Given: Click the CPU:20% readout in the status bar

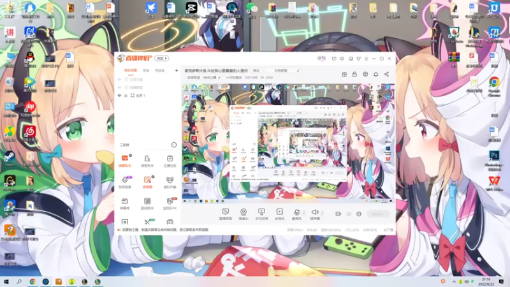Looking at the screenshot, I should point(353,230).
